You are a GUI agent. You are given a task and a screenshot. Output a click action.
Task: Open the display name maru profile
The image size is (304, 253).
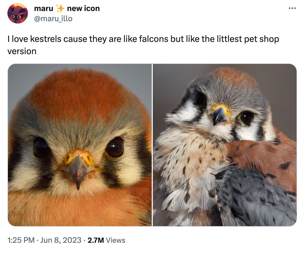tap(44, 8)
